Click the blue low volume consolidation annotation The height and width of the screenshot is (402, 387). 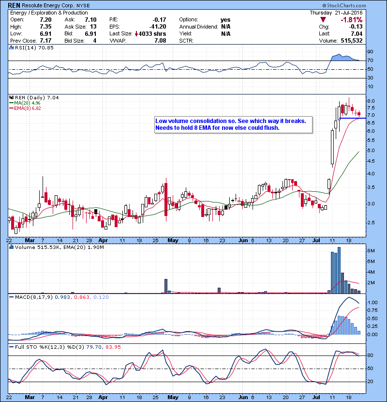click(233, 124)
